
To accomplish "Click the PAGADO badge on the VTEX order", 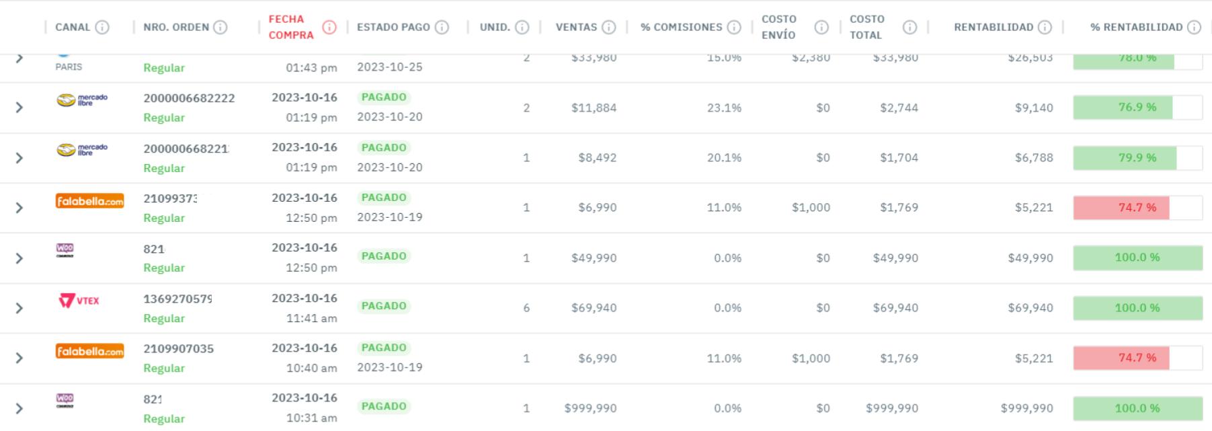I will (384, 305).
